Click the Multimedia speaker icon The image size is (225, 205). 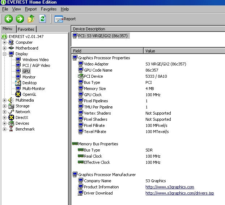coord(11,100)
